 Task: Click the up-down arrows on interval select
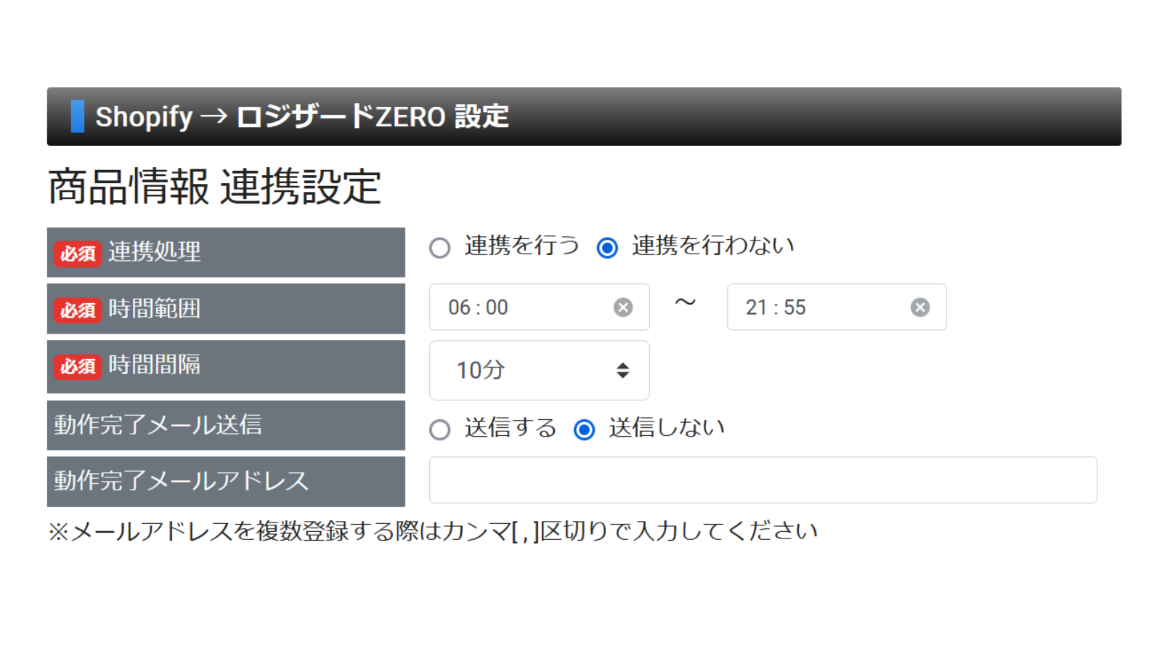tap(622, 370)
